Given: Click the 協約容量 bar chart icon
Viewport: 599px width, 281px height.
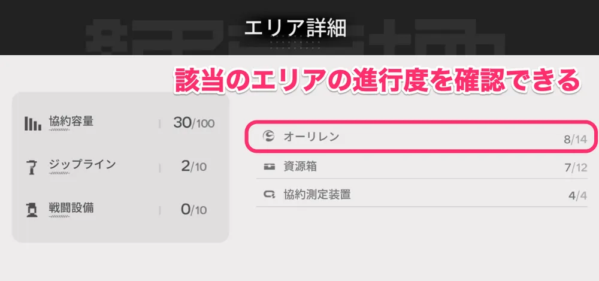Looking at the screenshot, I should coord(33,123).
